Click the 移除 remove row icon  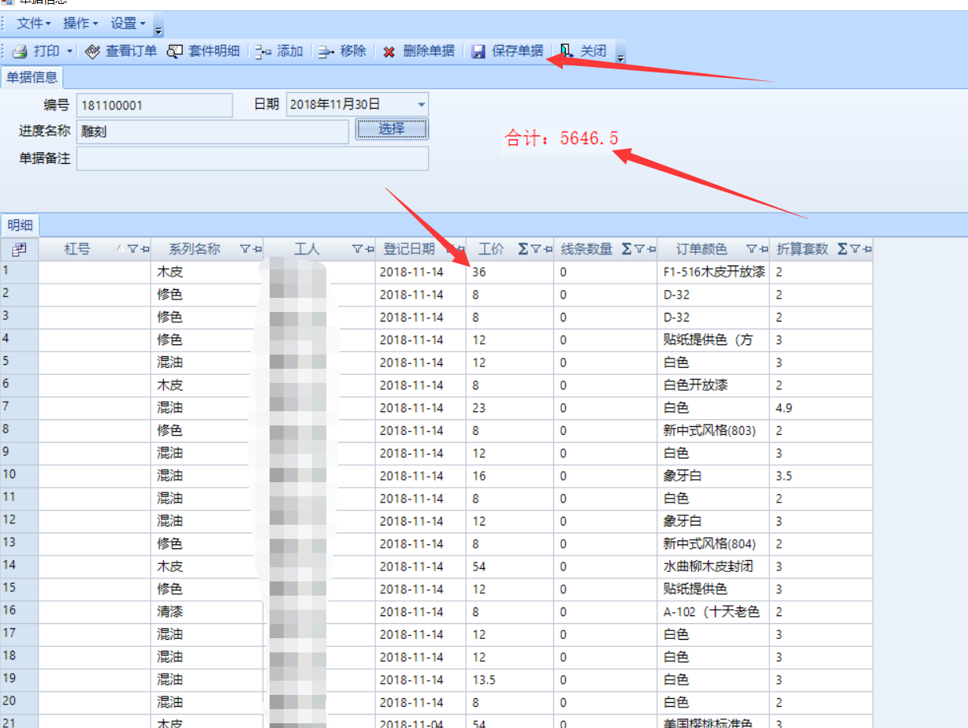[x=326, y=51]
